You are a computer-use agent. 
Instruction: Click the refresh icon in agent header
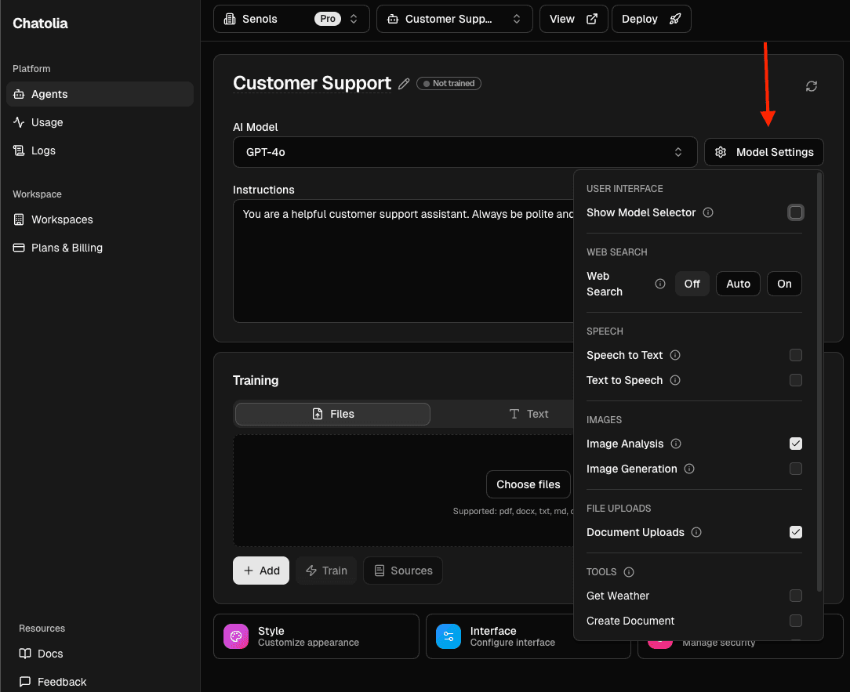click(812, 86)
